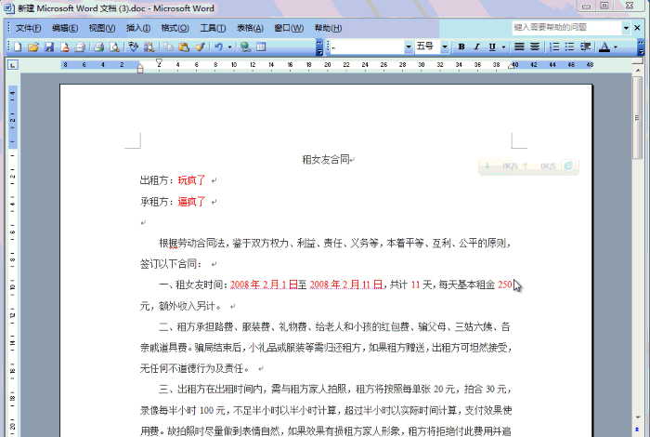The width and height of the screenshot is (650, 437).
Task: Click the scroll up arrow
Action: [638, 71]
